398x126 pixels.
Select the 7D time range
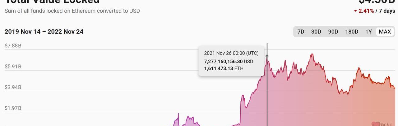[x=301, y=32]
